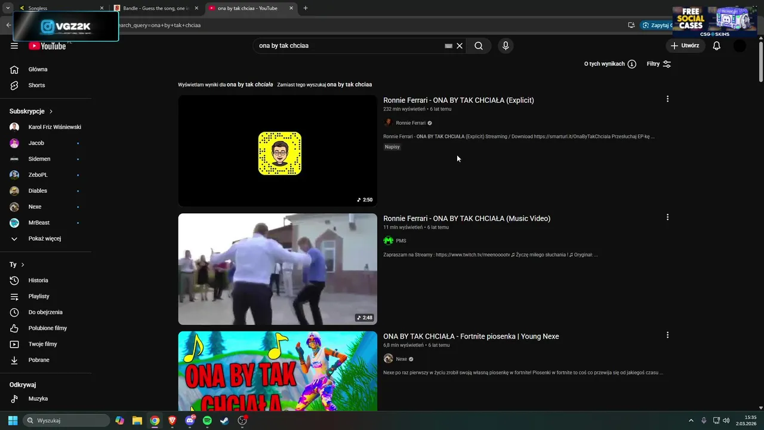
Task: Close the Songless tab
Action: point(101,8)
